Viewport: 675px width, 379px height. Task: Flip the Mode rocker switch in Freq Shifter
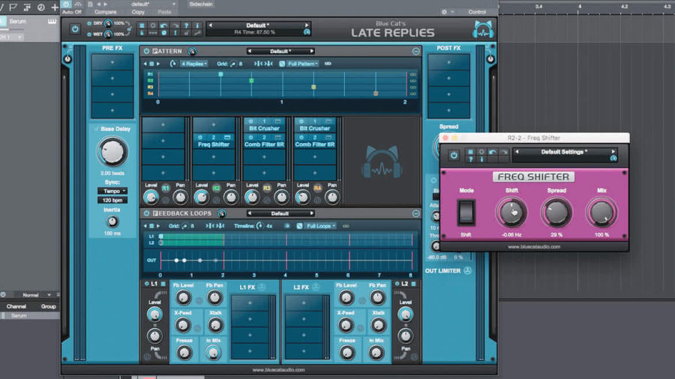point(466,212)
